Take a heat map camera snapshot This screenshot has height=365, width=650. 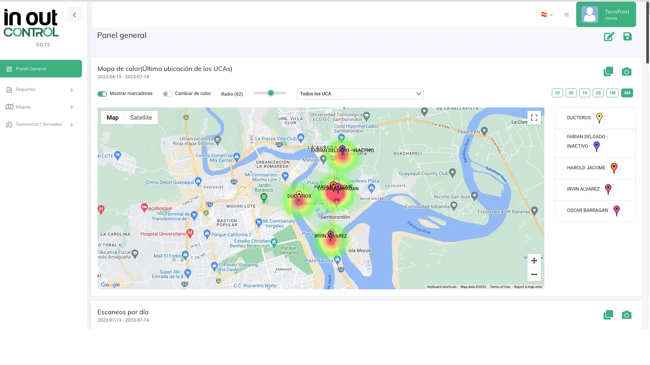pos(627,72)
